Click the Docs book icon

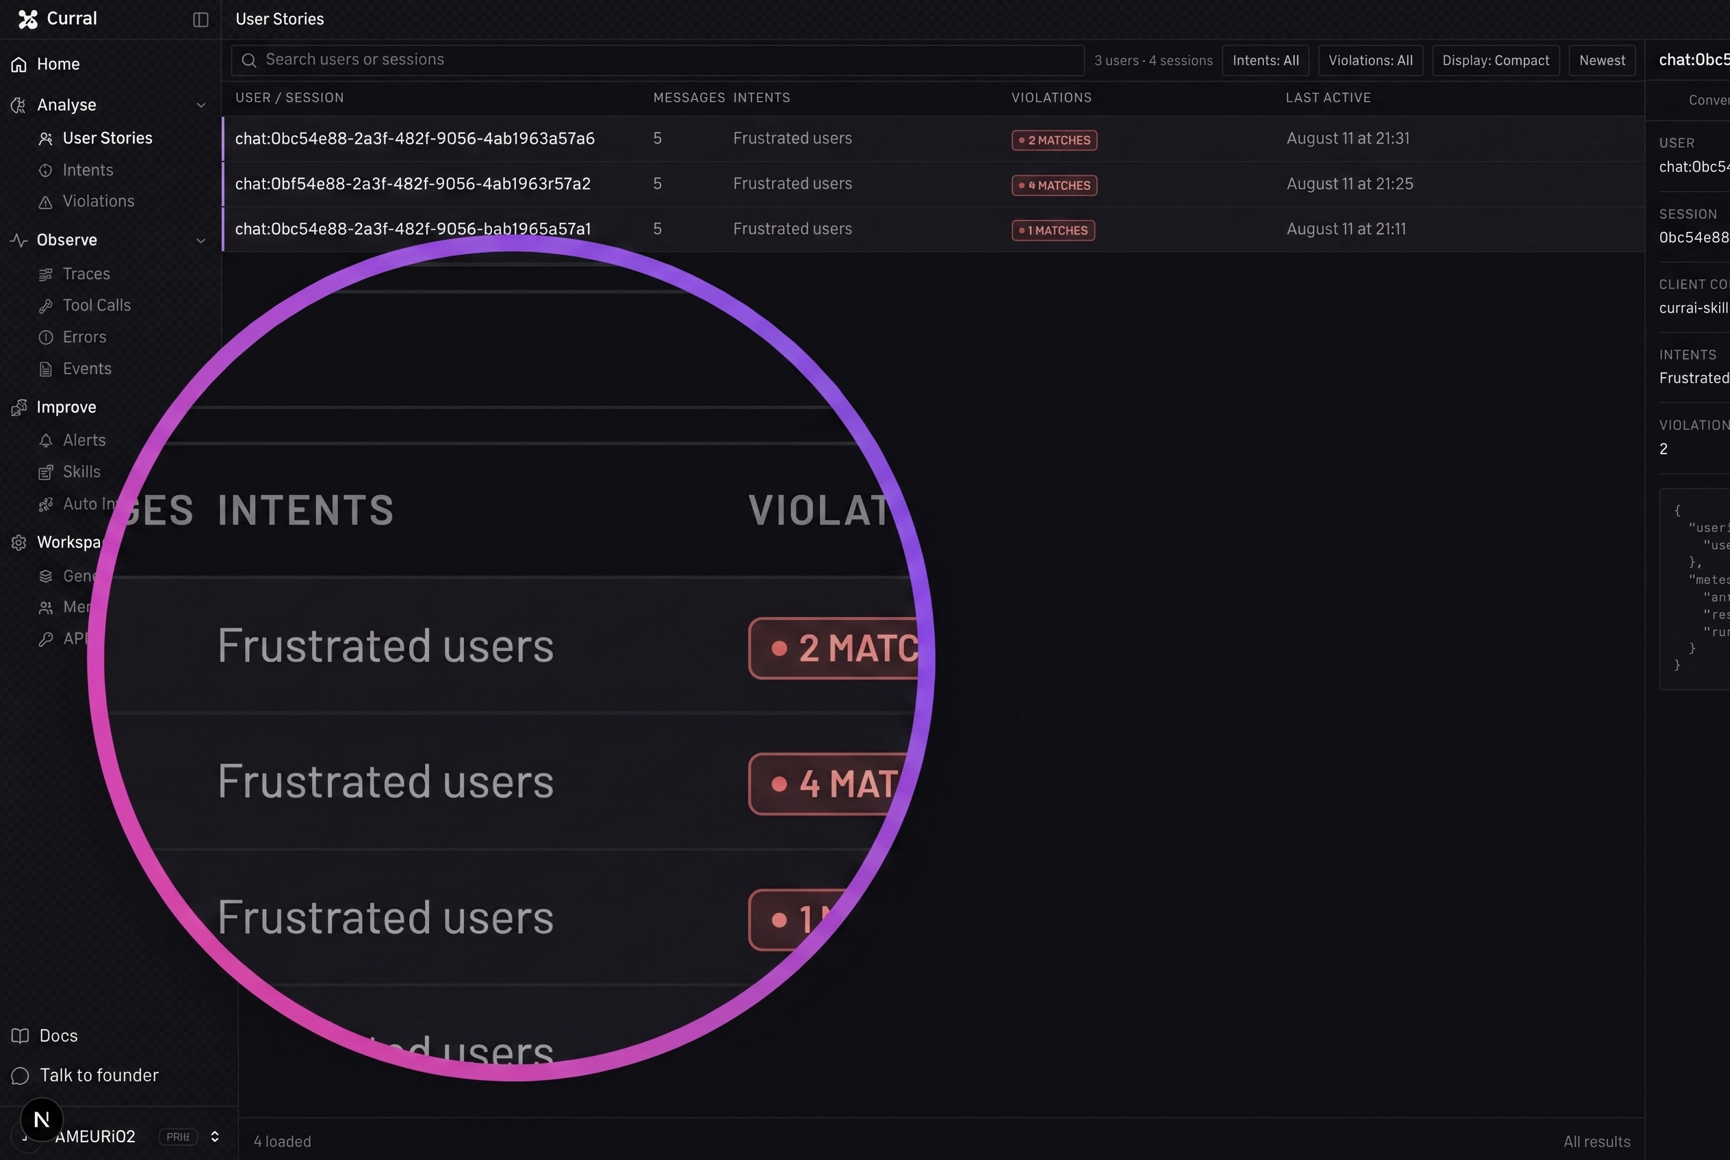coord(20,1036)
